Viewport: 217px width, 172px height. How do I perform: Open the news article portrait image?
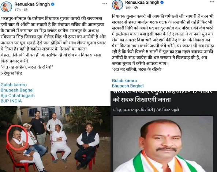163,144
